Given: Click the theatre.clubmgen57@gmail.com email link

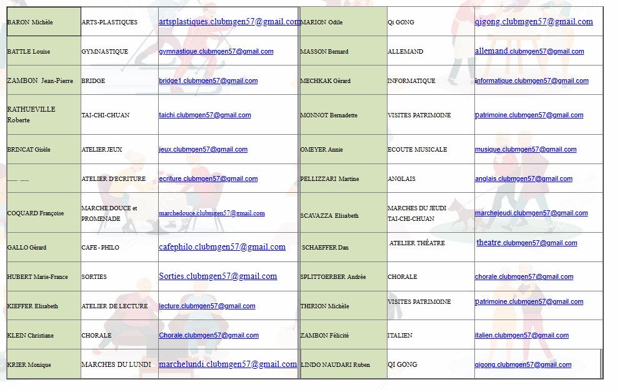Looking at the screenshot, I should point(526,243).
